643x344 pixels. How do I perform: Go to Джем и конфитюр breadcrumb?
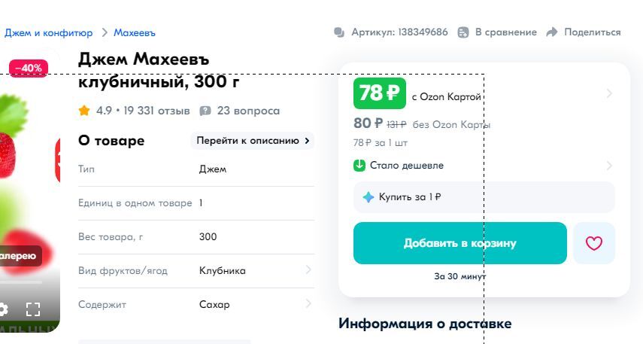pos(48,33)
